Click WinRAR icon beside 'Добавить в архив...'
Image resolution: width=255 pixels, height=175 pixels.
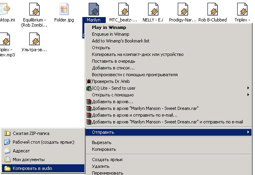(x=89, y=102)
